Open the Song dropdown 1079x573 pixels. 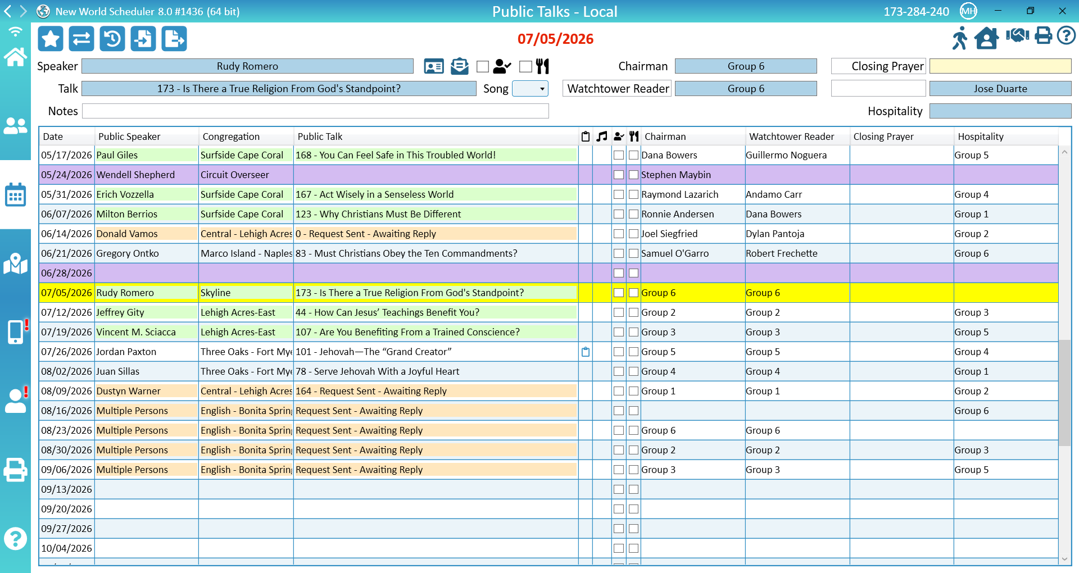530,89
